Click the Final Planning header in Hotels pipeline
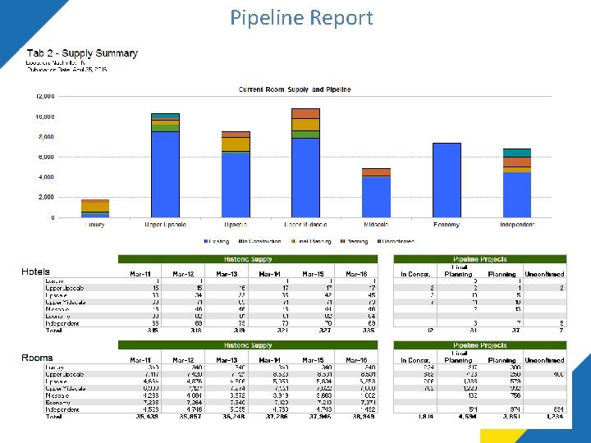 coord(458,271)
